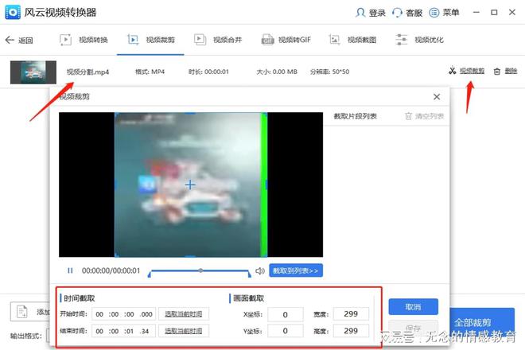
Task: Click the 全部裁剪 button
Action: (x=482, y=322)
